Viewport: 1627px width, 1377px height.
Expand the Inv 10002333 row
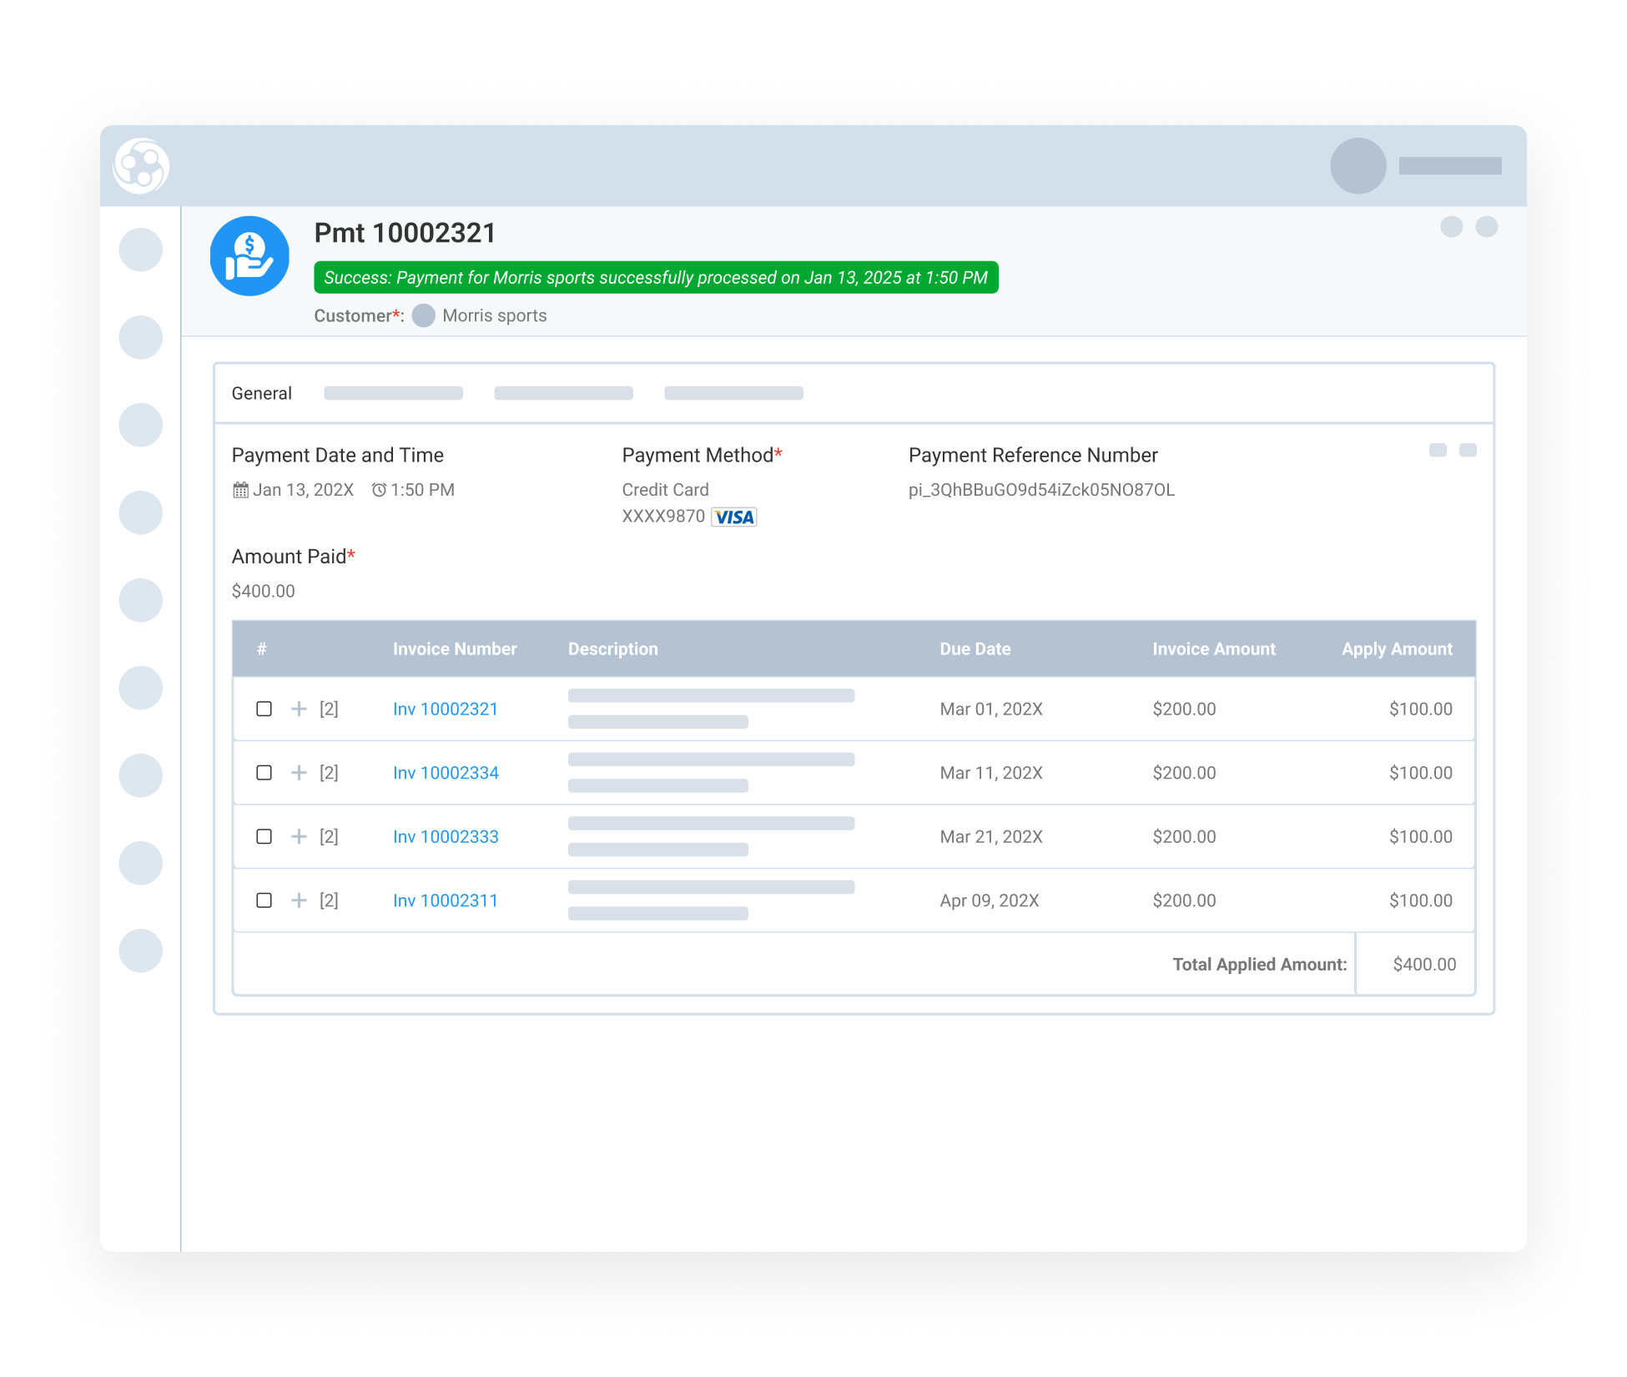coord(299,836)
